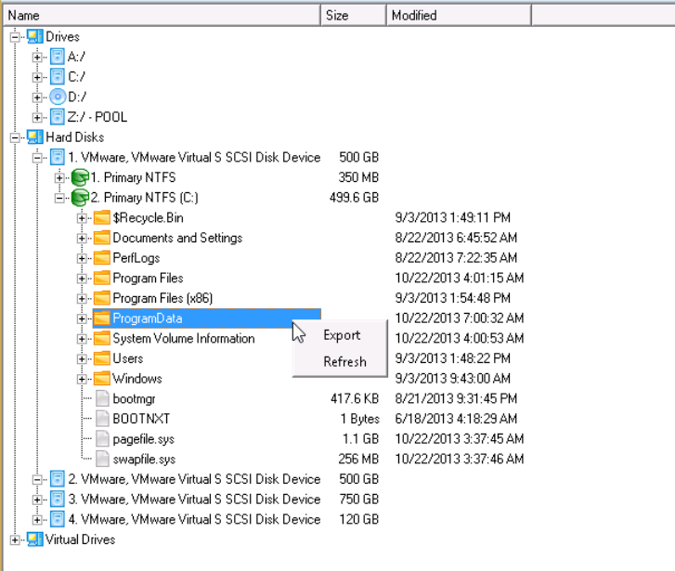Click the Program Files (x86) folder icon
The height and width of the screenshot is (571, 675).
point(101,298)
